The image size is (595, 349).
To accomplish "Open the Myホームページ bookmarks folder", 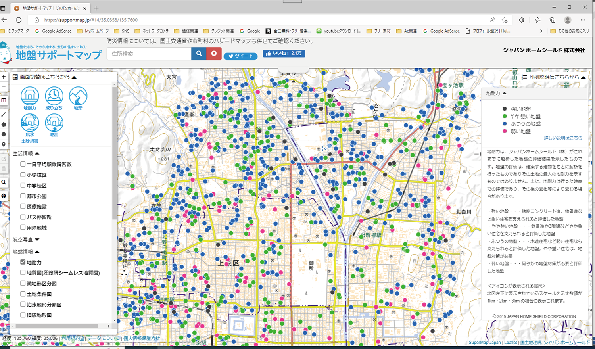I will coord(93,31).
